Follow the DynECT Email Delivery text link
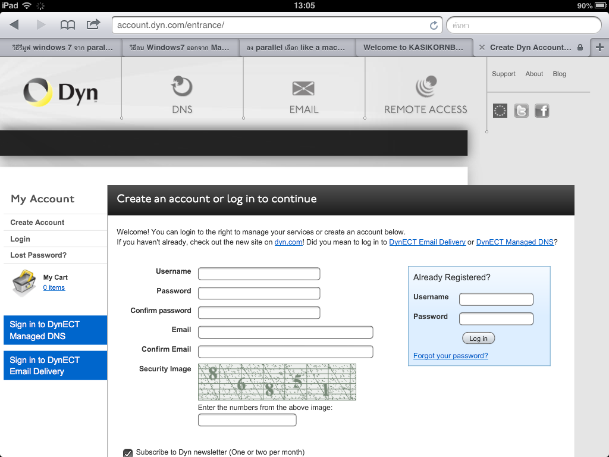The height and width of the screenshot is (457, 609). tap(427, 242)
